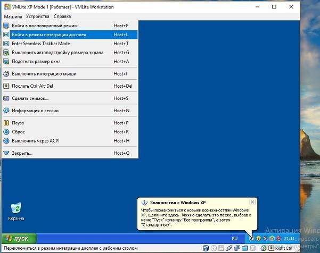The image size is (320, 253).
Task: Minimize the VMLite Workstation window
Action: [257, 7]
